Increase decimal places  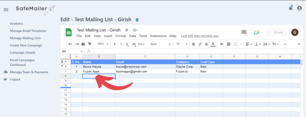click(134, 44)
